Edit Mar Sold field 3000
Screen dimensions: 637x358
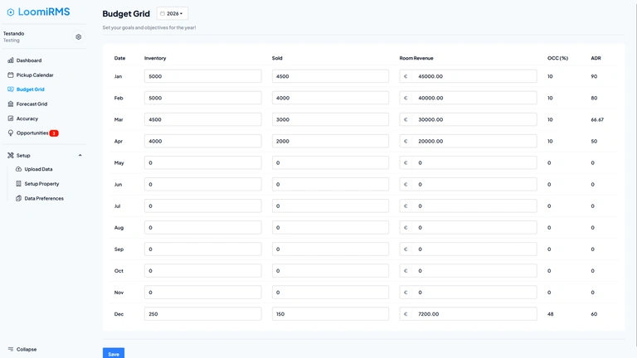tap(330, 119)
